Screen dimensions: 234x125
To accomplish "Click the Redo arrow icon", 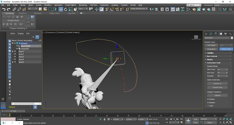I will (9, 9).
